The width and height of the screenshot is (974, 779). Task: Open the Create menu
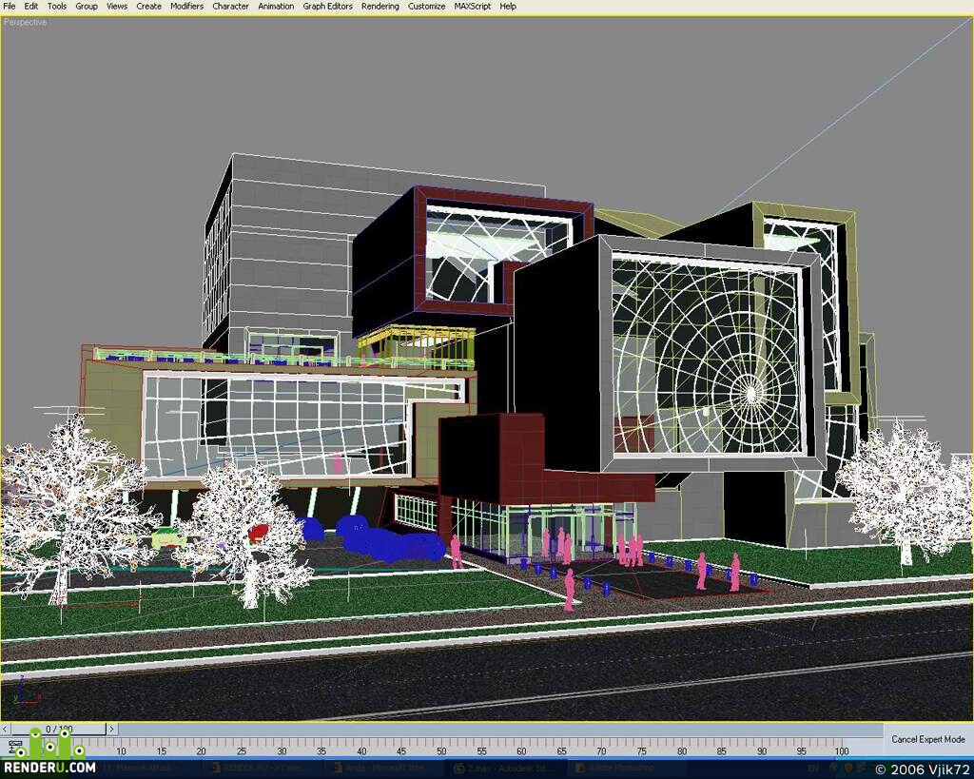pos(149,7)
